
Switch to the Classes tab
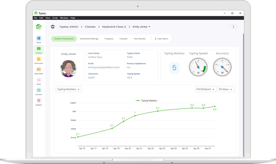click(123, 39)
